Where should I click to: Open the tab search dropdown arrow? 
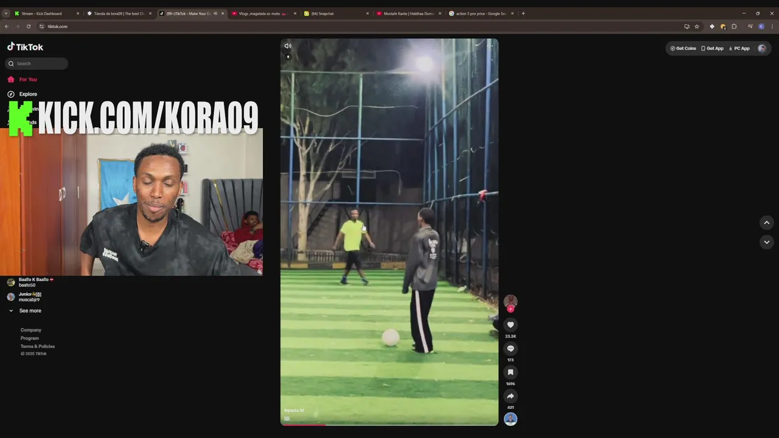pyautogui.click(x=5, y=13)
